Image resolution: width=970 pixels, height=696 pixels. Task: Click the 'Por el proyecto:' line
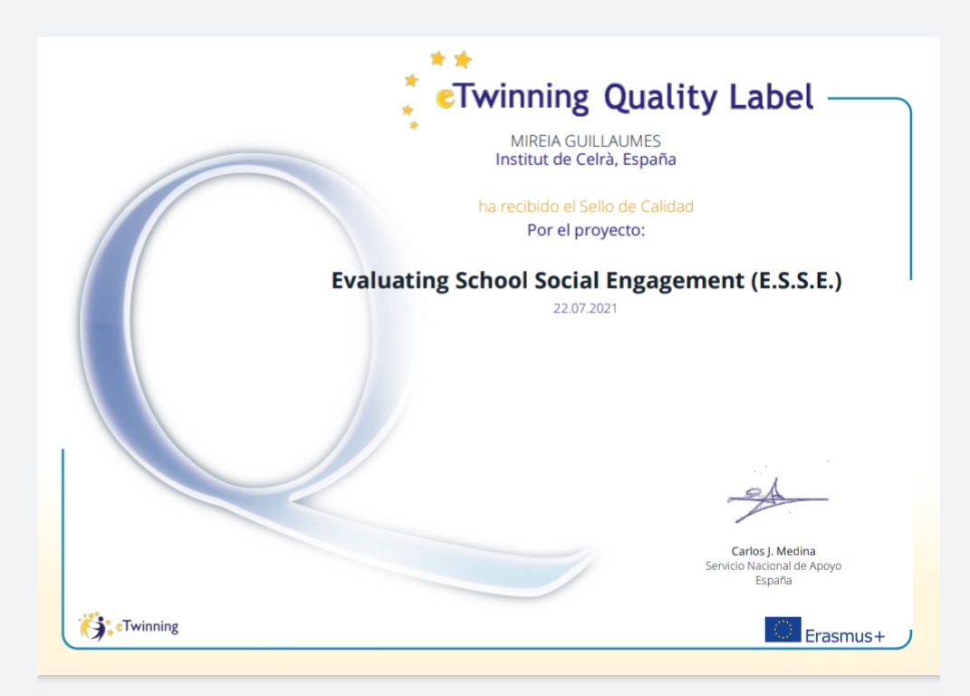pyautogui.click(x=585, y=230)
